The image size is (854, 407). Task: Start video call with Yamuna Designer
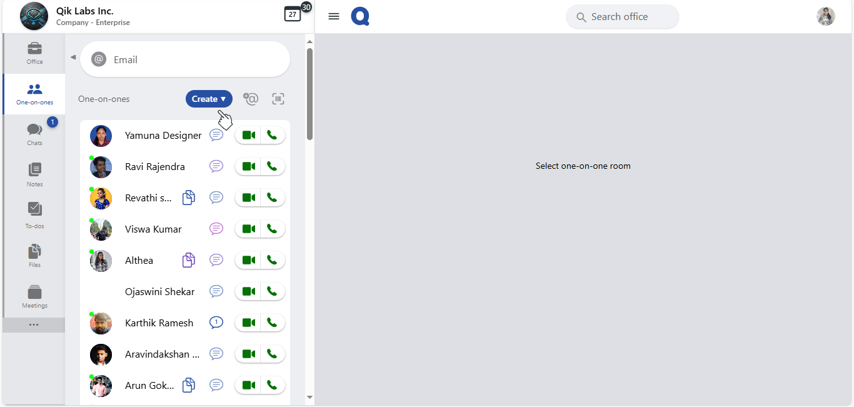point(248,135)
